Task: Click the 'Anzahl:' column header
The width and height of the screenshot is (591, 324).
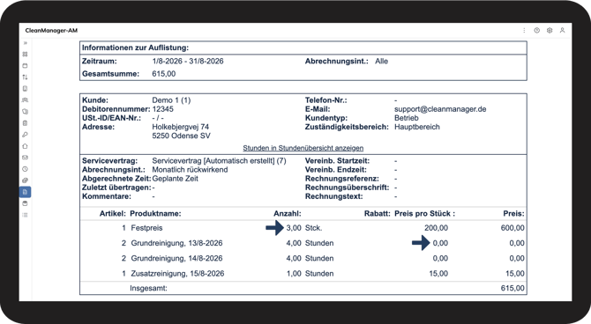Action: pyautogui.click(x=288, y=214)
